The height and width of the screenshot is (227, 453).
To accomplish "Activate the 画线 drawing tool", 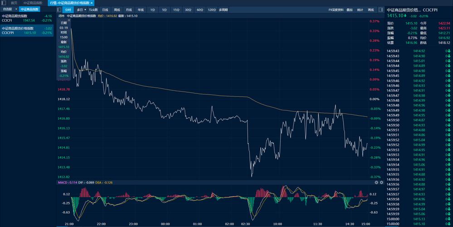I will pyautogui.click(x=371, y=9).
